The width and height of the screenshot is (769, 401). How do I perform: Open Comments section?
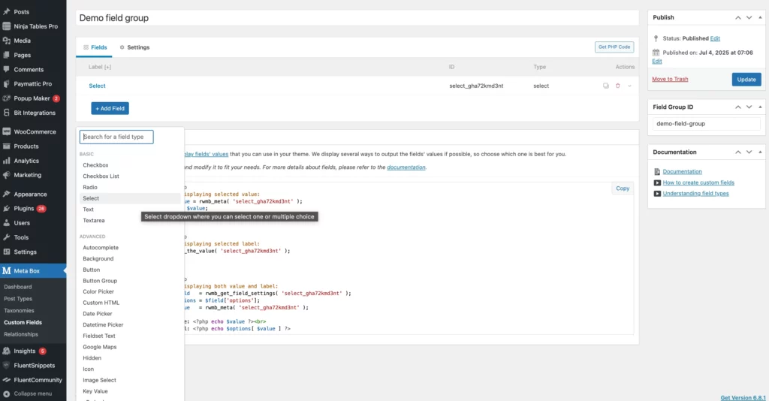pos(29,70)
